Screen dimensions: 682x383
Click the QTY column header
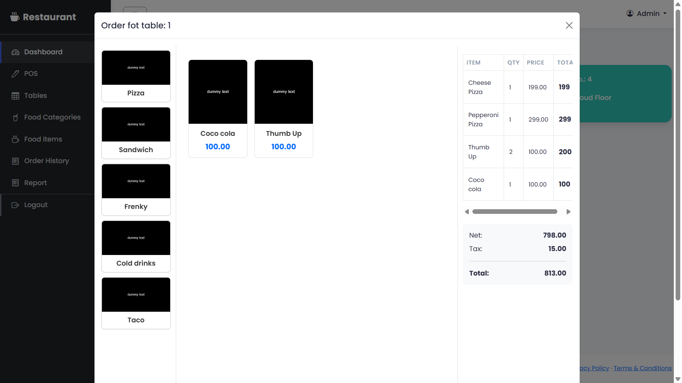[x=513, y=62]
